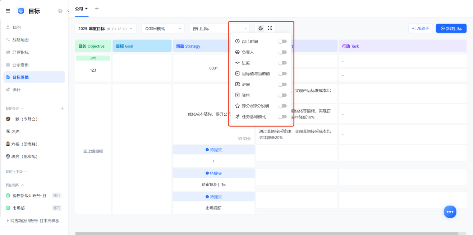Click the archive icon beside 资料

237,95
